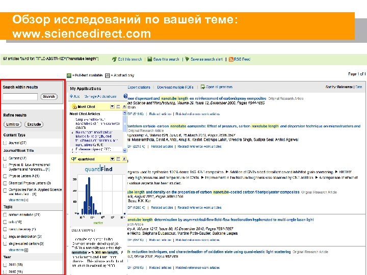Click the plus icon to Add application
The image size is (367, 275).
pos(71,96)
